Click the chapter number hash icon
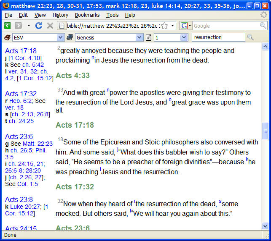Image resolution: width=271 pixels, height=241 pixels. click(x=149, y=37)
